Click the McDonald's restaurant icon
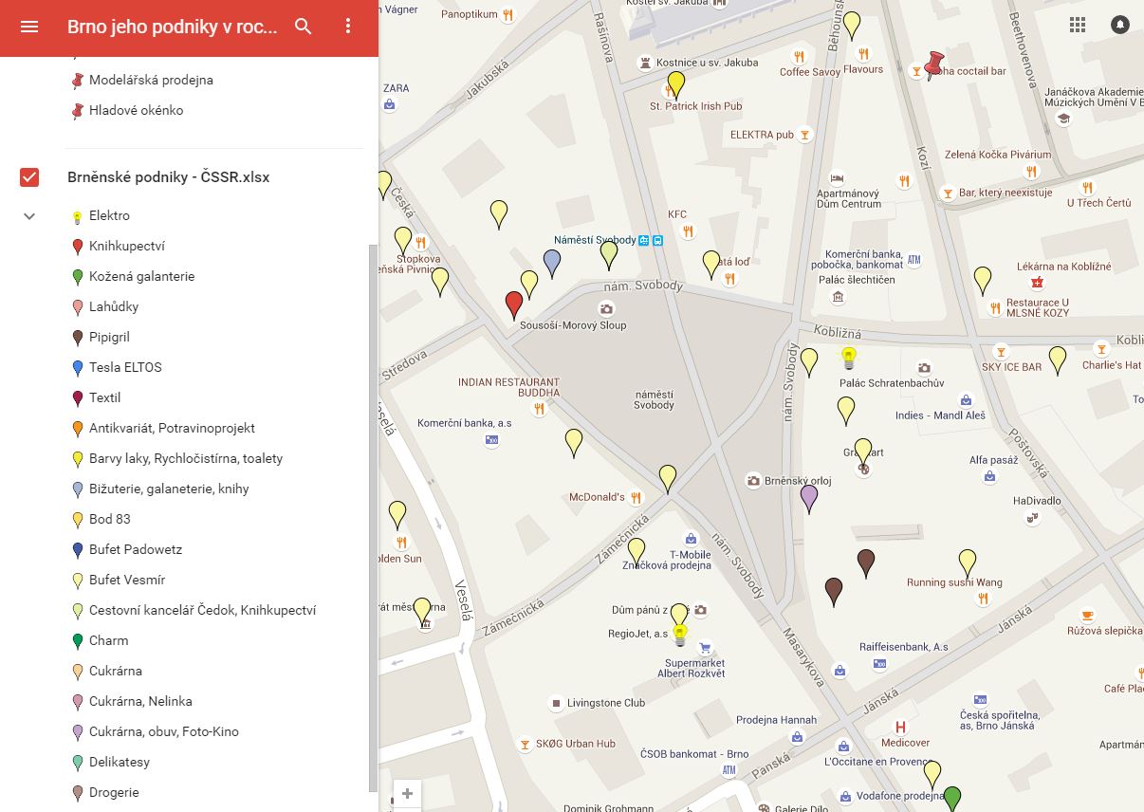Image resolution: width=1144 pixels, height=812 pixels. coord(637,497)
